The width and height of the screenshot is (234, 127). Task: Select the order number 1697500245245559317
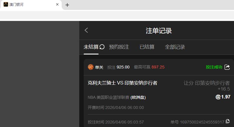click(202, 122)
